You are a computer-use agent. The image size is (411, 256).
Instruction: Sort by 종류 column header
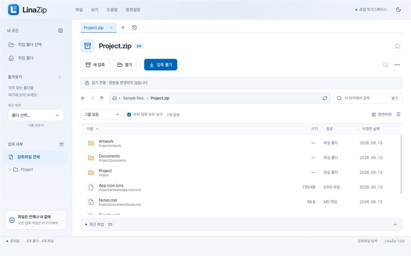pos(330,129)
